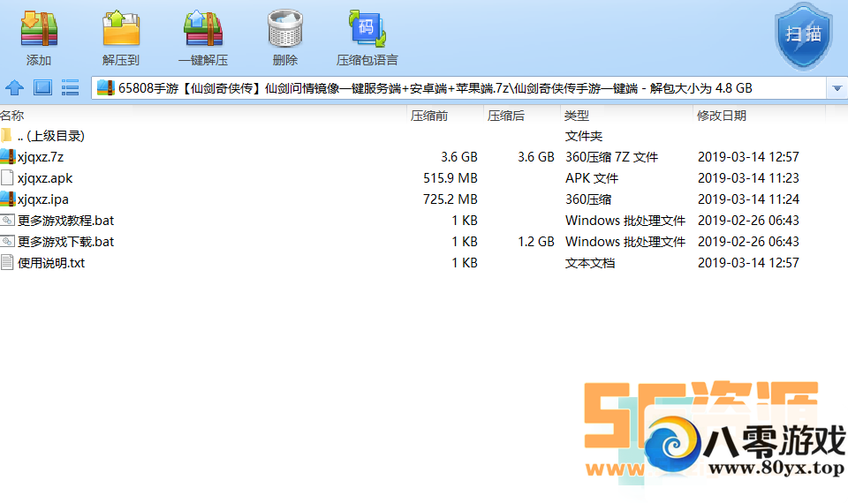The image size is (848, 503).
Task: Click the 1.2 GB compressed size value
Action: (536, 242)
